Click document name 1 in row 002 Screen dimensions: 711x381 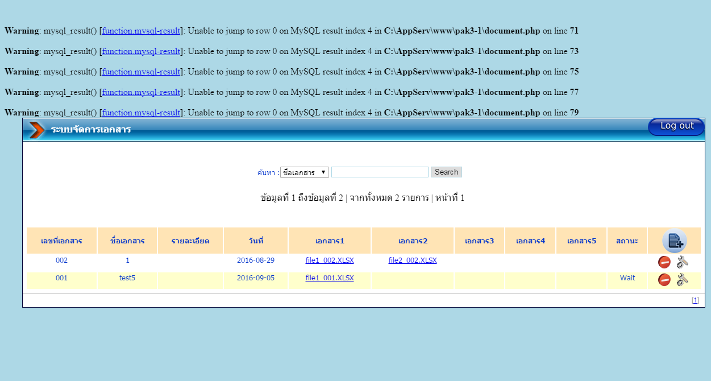coord(127,260)
